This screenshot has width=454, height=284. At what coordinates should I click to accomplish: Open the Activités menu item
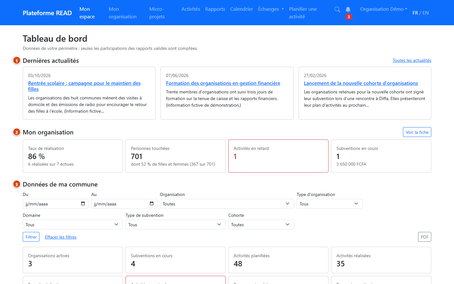point(191,9)
